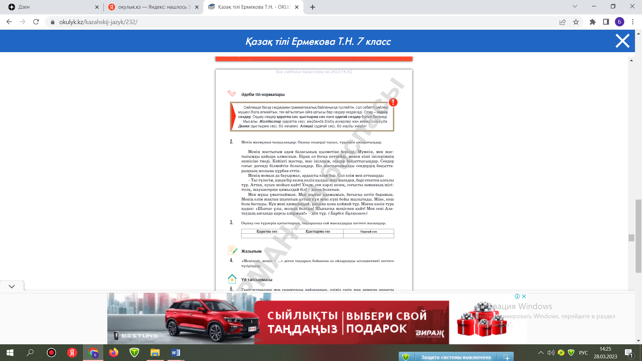Close the Bestune advertisement banner

[x=524, y=296]
